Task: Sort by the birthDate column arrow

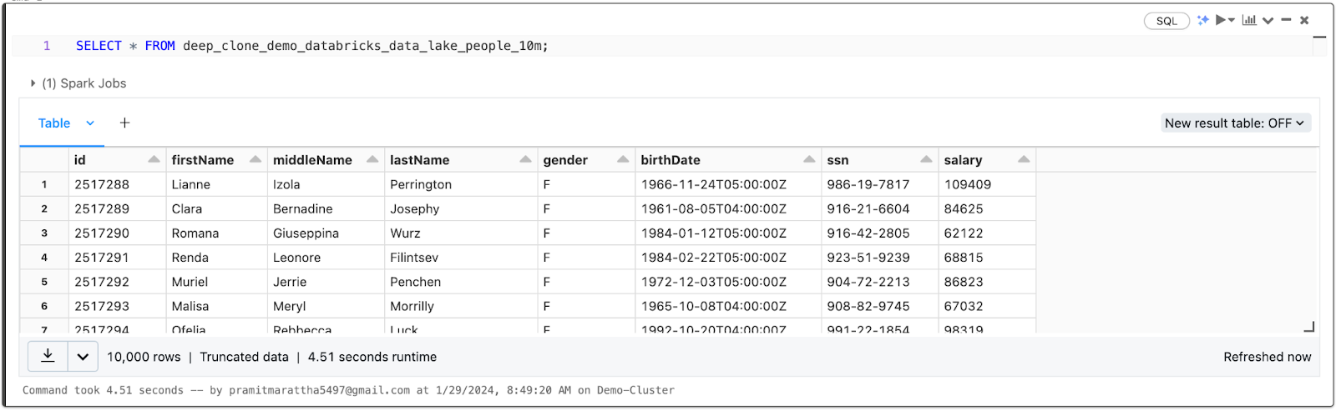Action: click(x=809, y=159)
